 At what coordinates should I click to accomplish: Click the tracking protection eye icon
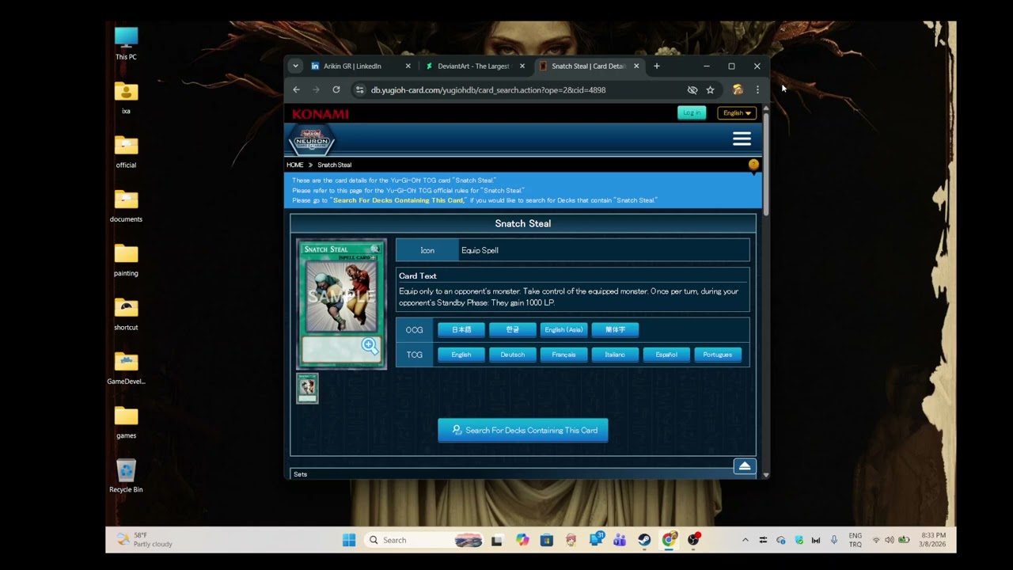pos(692,90)
